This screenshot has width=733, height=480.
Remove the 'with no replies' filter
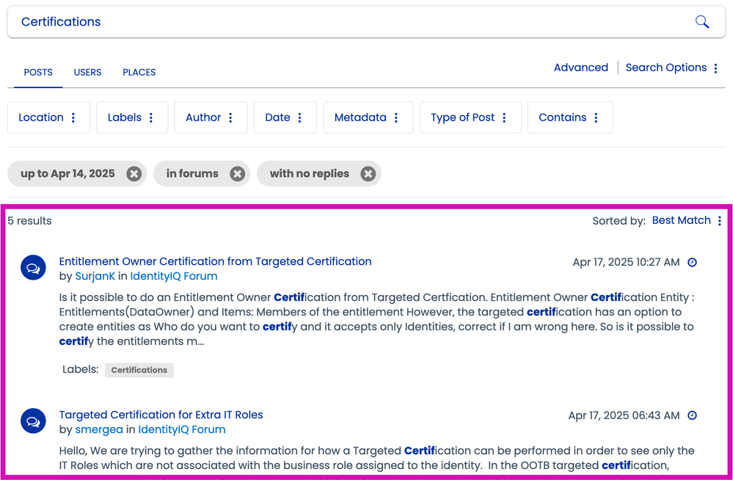[x=368, y=174]
